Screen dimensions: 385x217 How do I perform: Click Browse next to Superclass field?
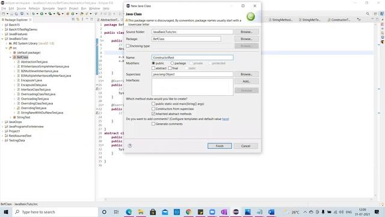tap(247, 74)
